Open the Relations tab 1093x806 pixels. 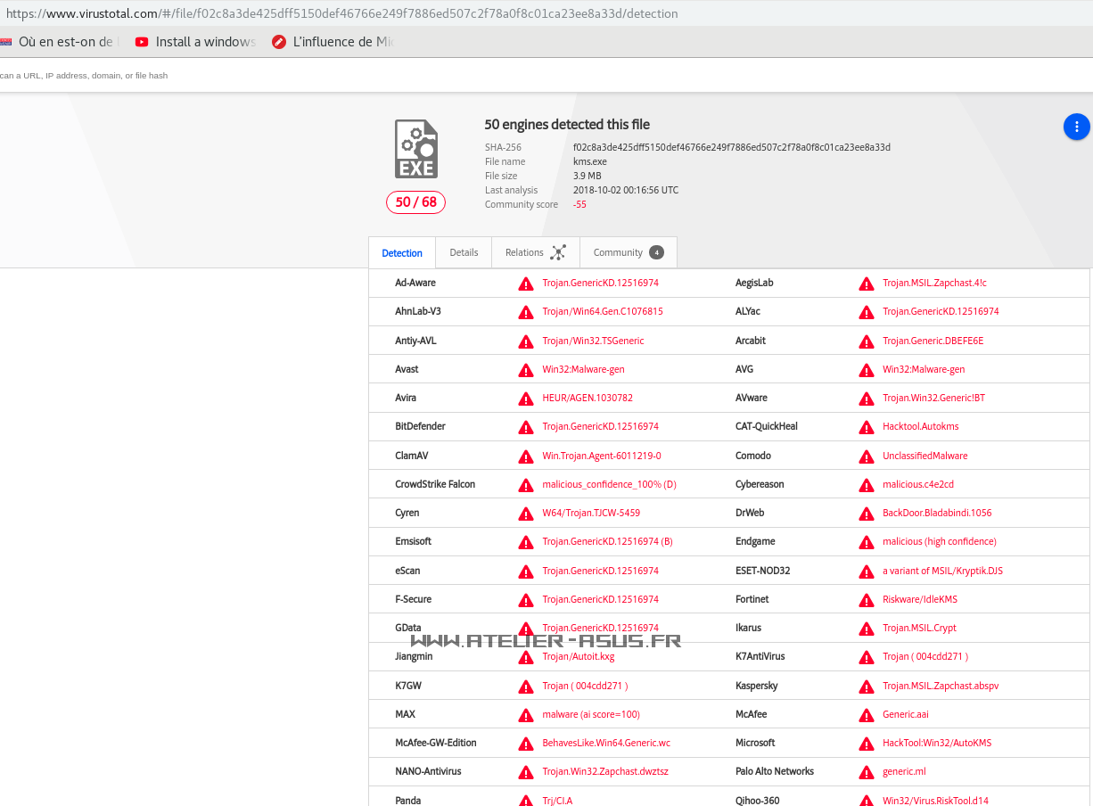click(x=536, y=252)
